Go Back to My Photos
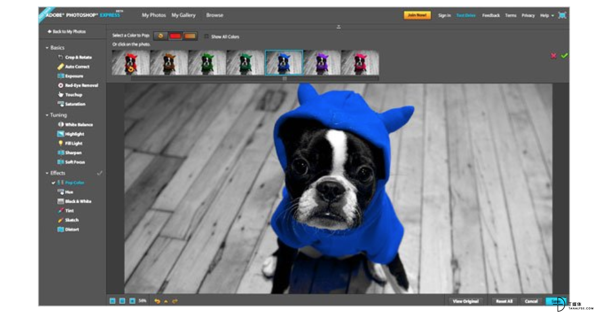This screenshot has width=604, height=317. pos(67,31)
